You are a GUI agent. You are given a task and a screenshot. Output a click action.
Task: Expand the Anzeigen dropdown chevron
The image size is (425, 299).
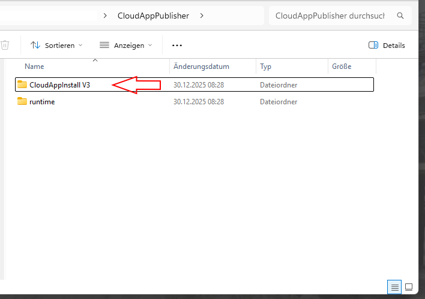[150, 45]
